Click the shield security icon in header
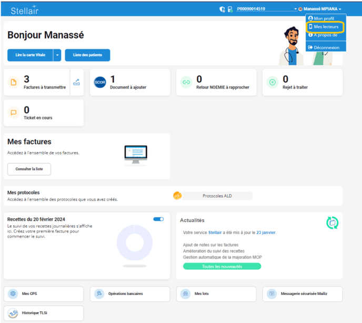The height and width of the screenshot is (323, 362). click(222, 9)
